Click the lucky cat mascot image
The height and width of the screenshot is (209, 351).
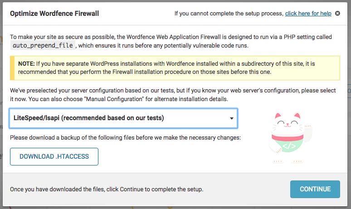pos(289,138)
